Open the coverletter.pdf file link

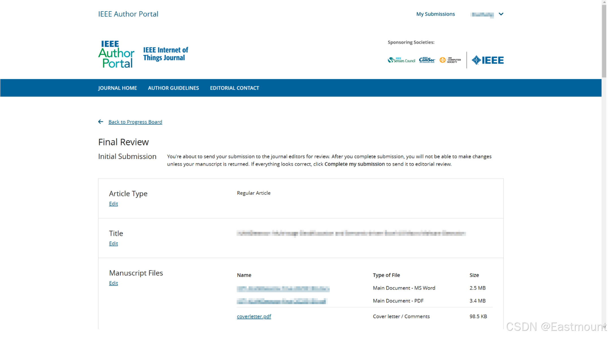pos(254,316)
